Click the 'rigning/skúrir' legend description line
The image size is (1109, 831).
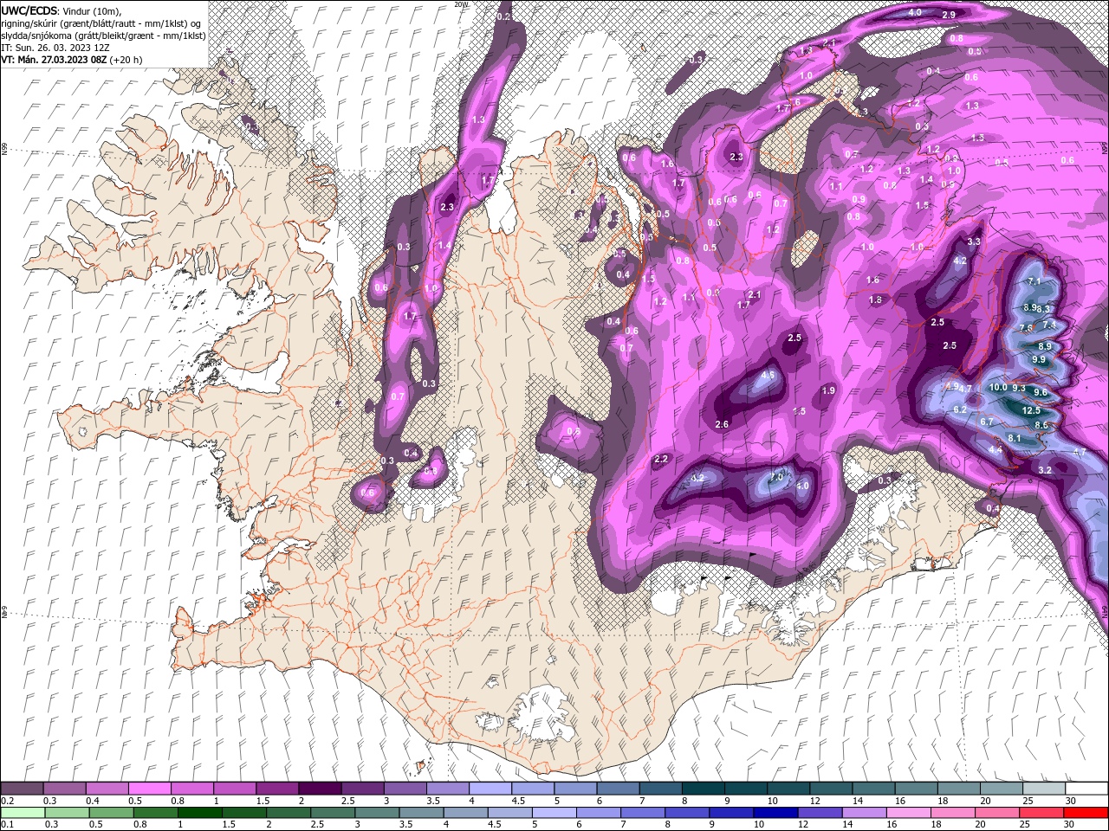click(101, 23)
